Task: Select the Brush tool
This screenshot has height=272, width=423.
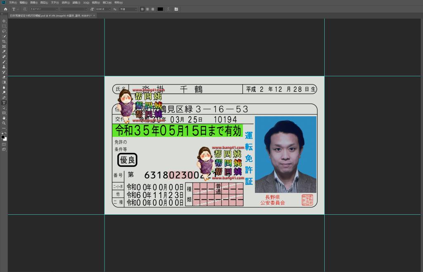Action: (x=3, y=61)
